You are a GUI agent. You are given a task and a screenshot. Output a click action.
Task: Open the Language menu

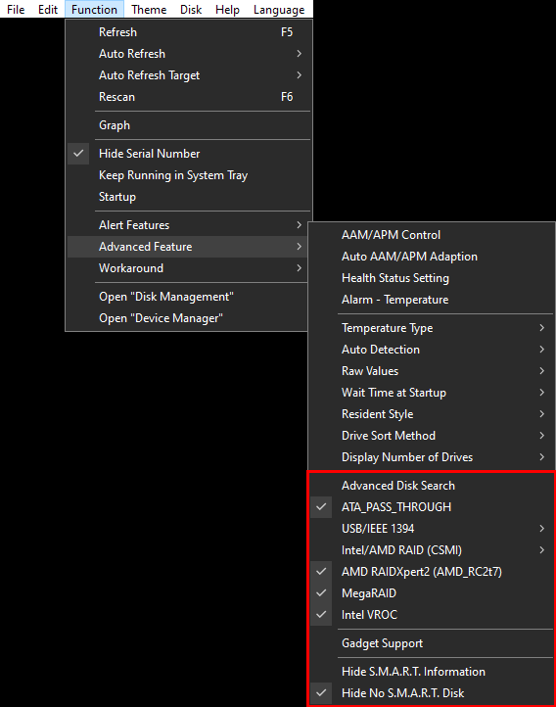point(279,10)
